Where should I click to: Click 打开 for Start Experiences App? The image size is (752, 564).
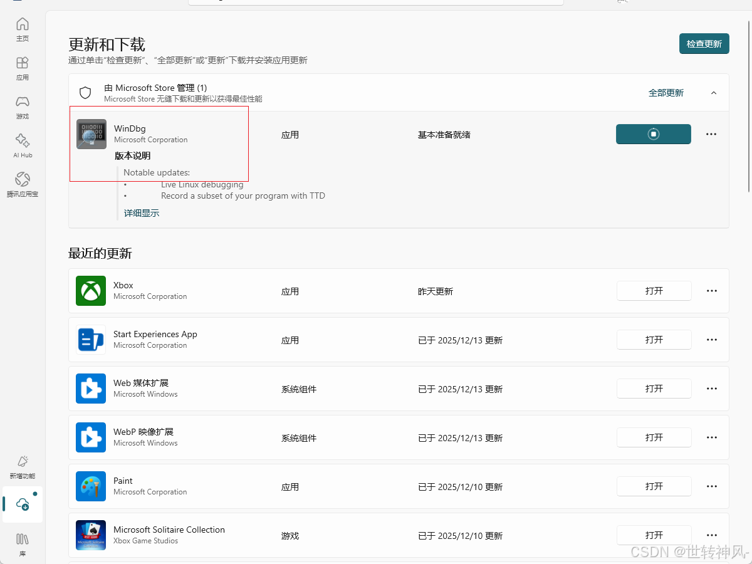point(654,340)
